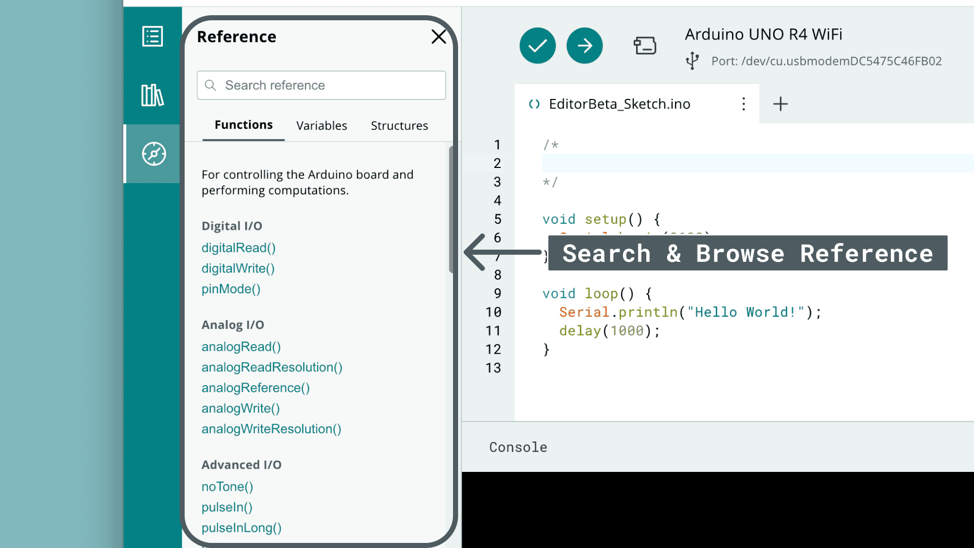This screenshot has height=548, width=974.
Task: Switch to the Variables tab
Action: point(322,126)
